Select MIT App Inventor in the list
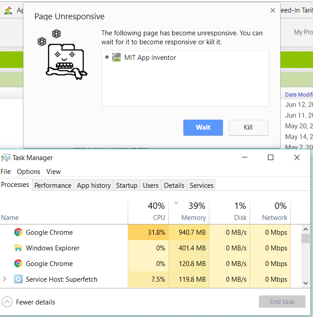 (150, 58)
